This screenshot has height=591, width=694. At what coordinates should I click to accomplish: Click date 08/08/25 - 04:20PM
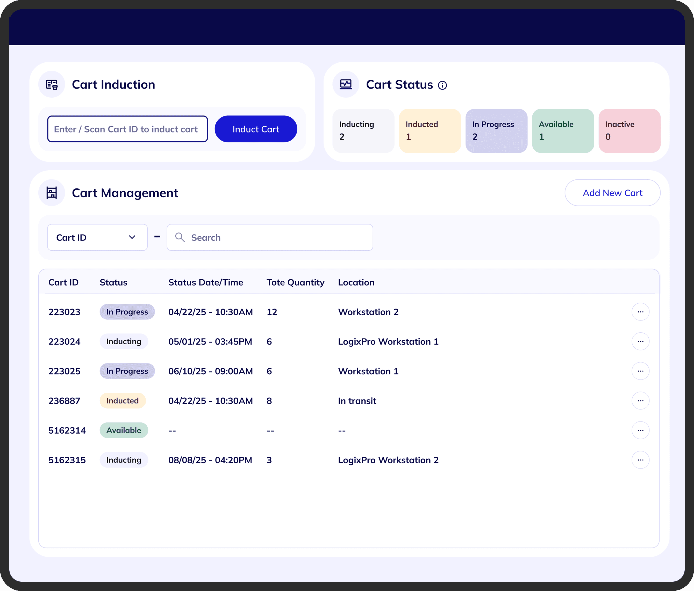click(210, 460)
